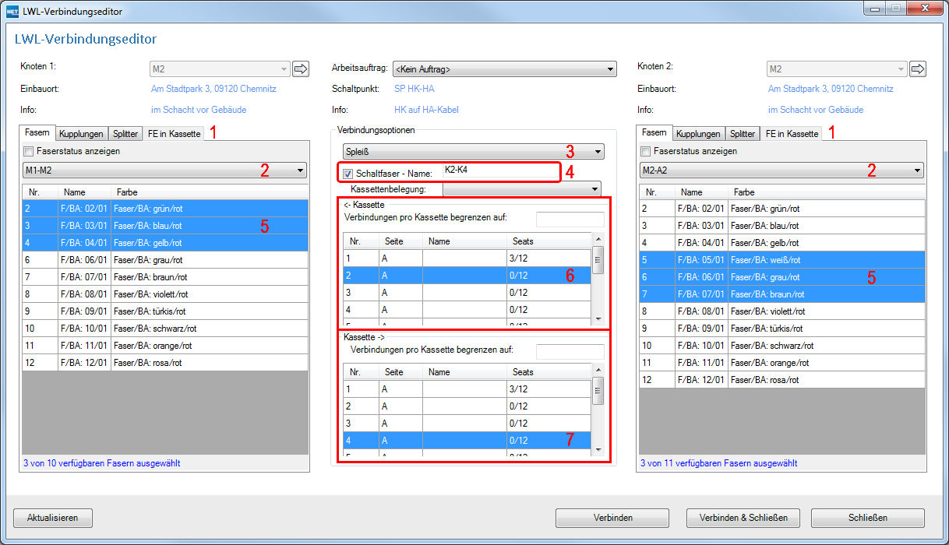949x545 pixels.
Task: Click right fiber table Name column header
Action: click(x=702, y=192)
